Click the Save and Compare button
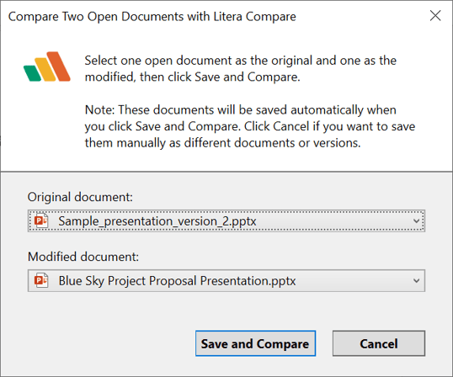 coord(255,343)
